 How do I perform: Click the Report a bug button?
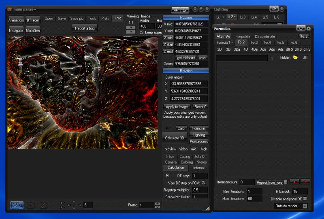pos(85,28)
